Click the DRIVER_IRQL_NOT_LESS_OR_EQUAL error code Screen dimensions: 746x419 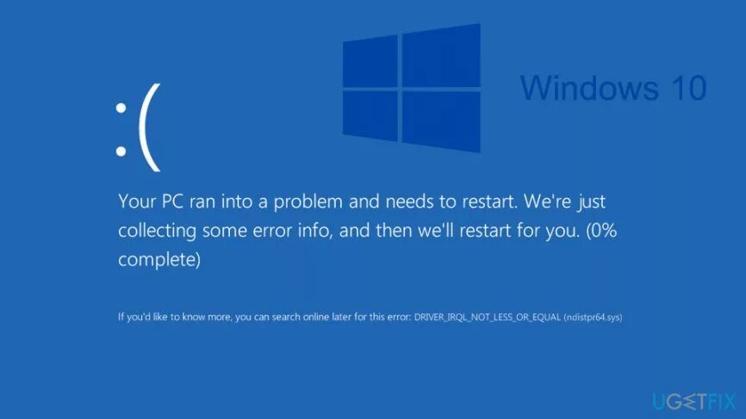click(488, 317)
